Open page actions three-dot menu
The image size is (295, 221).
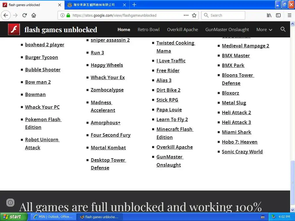[186, 15]
